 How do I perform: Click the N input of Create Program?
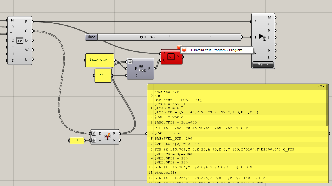pyautogui.click(x=12, y=20)
